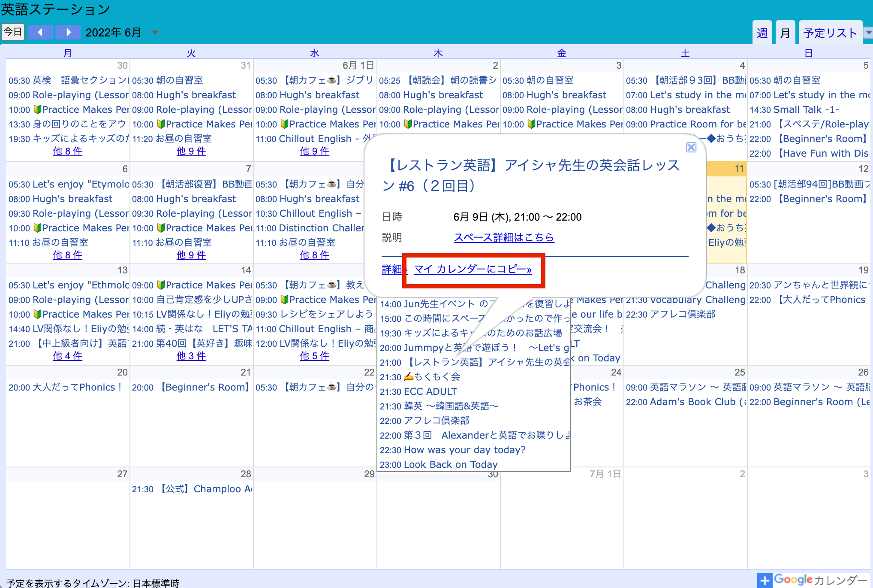
Task: Open the top-right settings dropdown arrow
Action: point(869,32)
